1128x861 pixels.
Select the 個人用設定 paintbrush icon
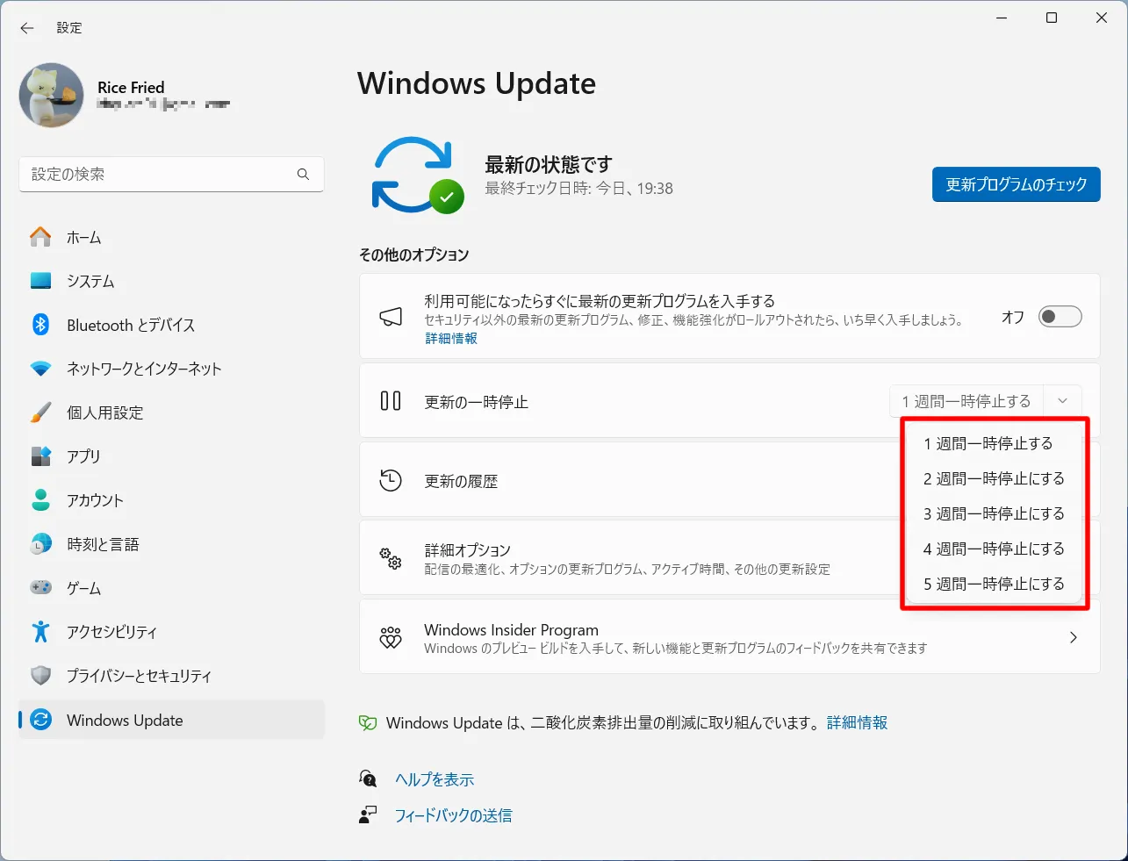[40, 413]
